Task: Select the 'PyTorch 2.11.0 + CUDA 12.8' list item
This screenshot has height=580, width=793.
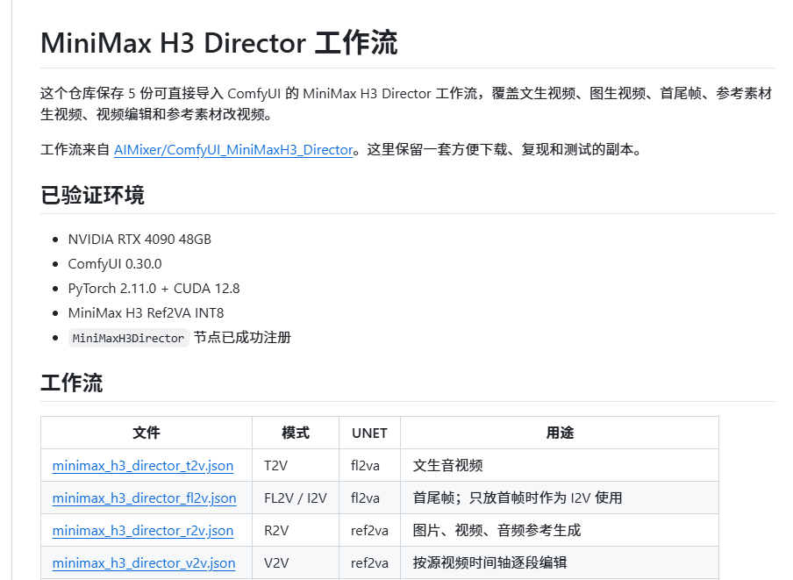Action: tap(154, 288)
